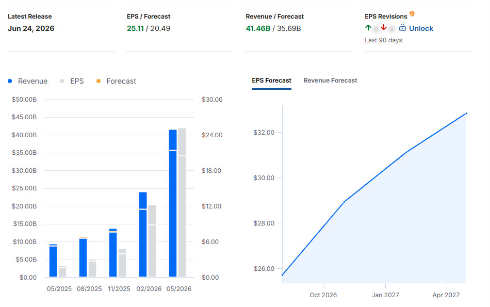The width and height of the screenshot is (490, 307).
Task: Click the 'Latest Release' label
Action: (30, 17)
